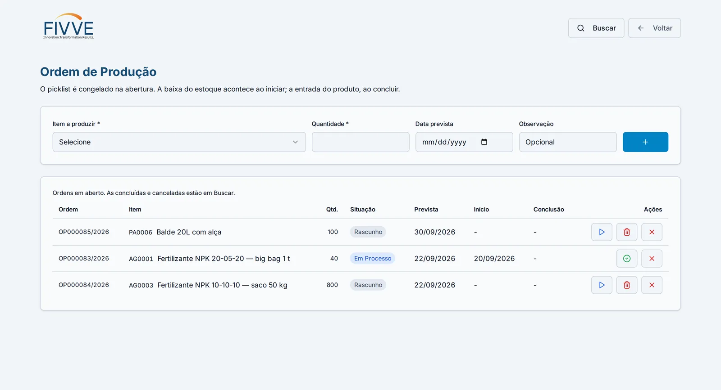Select order number OP000083/2026
Image resolution: width=721 pixels, height=390 pixels.
click(84, 259)
